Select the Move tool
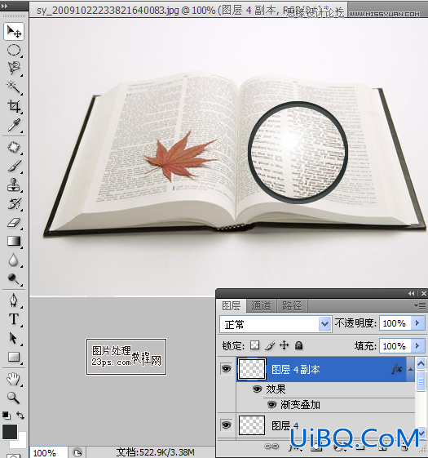The width and height of the screenshot is (428, 458). [x=14, y=31]
